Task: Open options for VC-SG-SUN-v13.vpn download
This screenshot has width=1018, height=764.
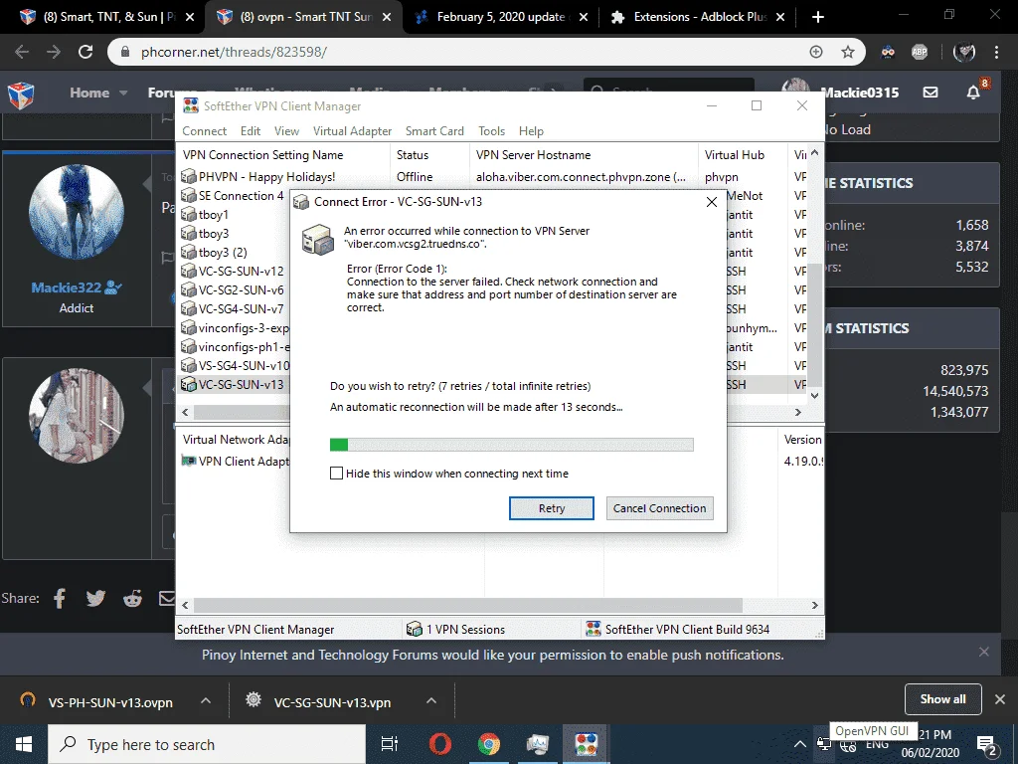Action: click(x=431, y=701)
